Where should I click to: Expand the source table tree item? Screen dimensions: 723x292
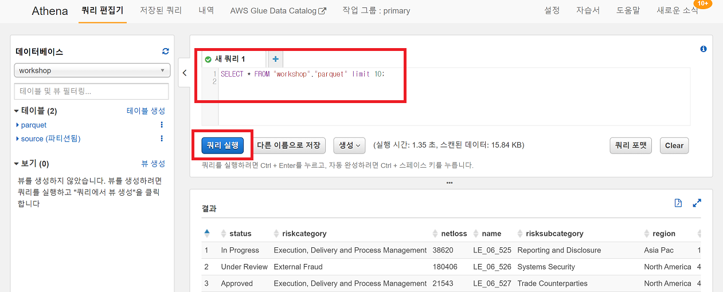click(x=18, y=139)
